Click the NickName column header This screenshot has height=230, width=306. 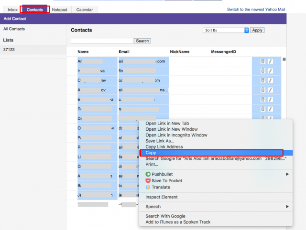click(180, 52)
